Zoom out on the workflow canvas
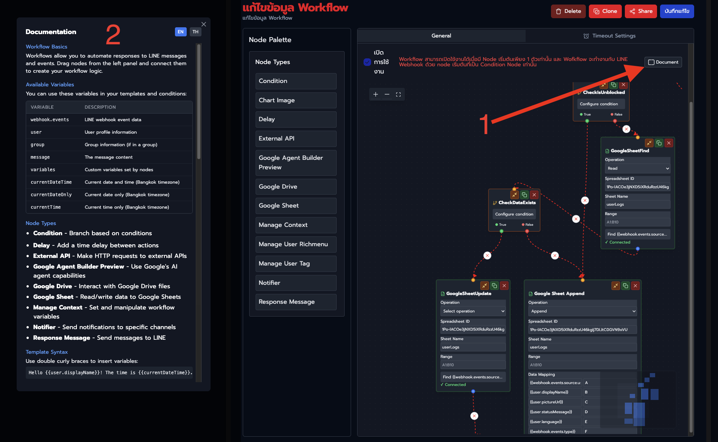The height and width of the screenshot is (442, 718). tap(387, 94)
